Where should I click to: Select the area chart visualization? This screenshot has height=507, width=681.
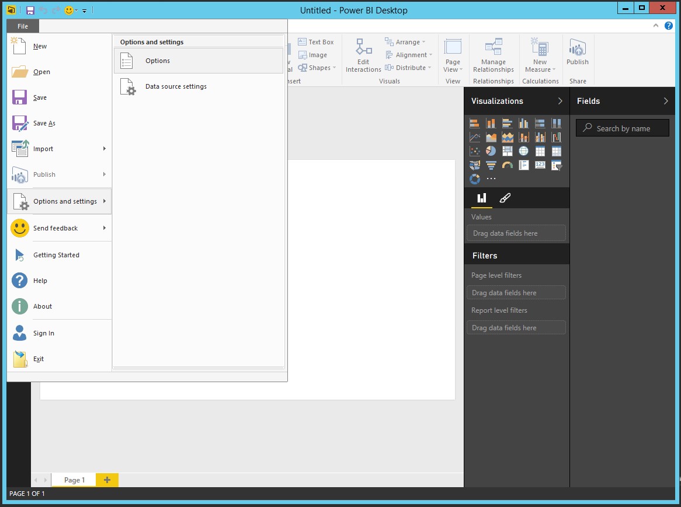click(491, 138)
